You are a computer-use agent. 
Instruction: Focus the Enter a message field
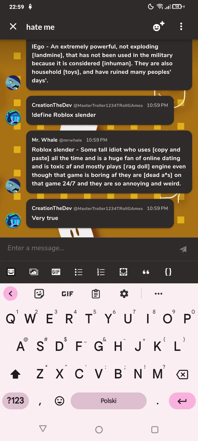pyautogui.click(x=91, y=248)
